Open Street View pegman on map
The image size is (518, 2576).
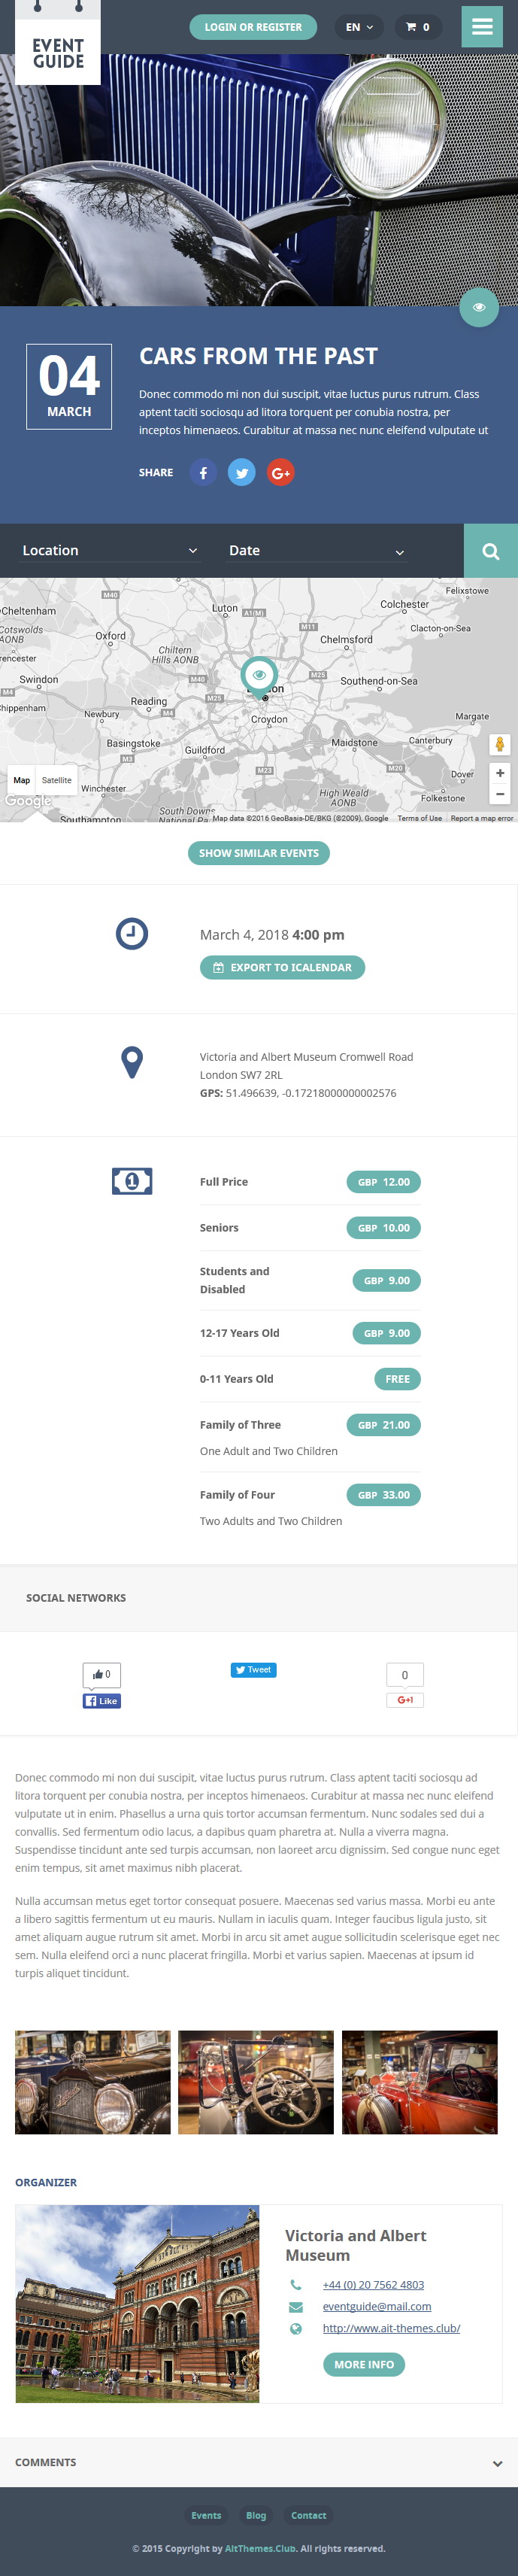point(500,744)
